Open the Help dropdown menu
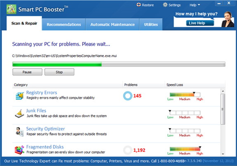Image resolution: width=237 pixels, height=166 pixels. [195, 5]
